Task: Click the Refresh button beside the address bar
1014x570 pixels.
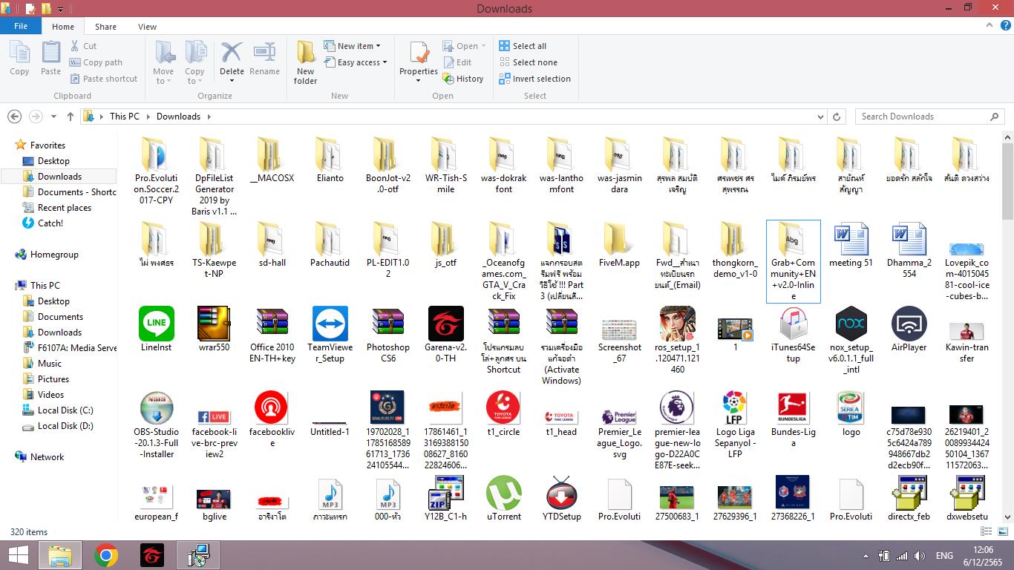Action: (x=837, y=117)
